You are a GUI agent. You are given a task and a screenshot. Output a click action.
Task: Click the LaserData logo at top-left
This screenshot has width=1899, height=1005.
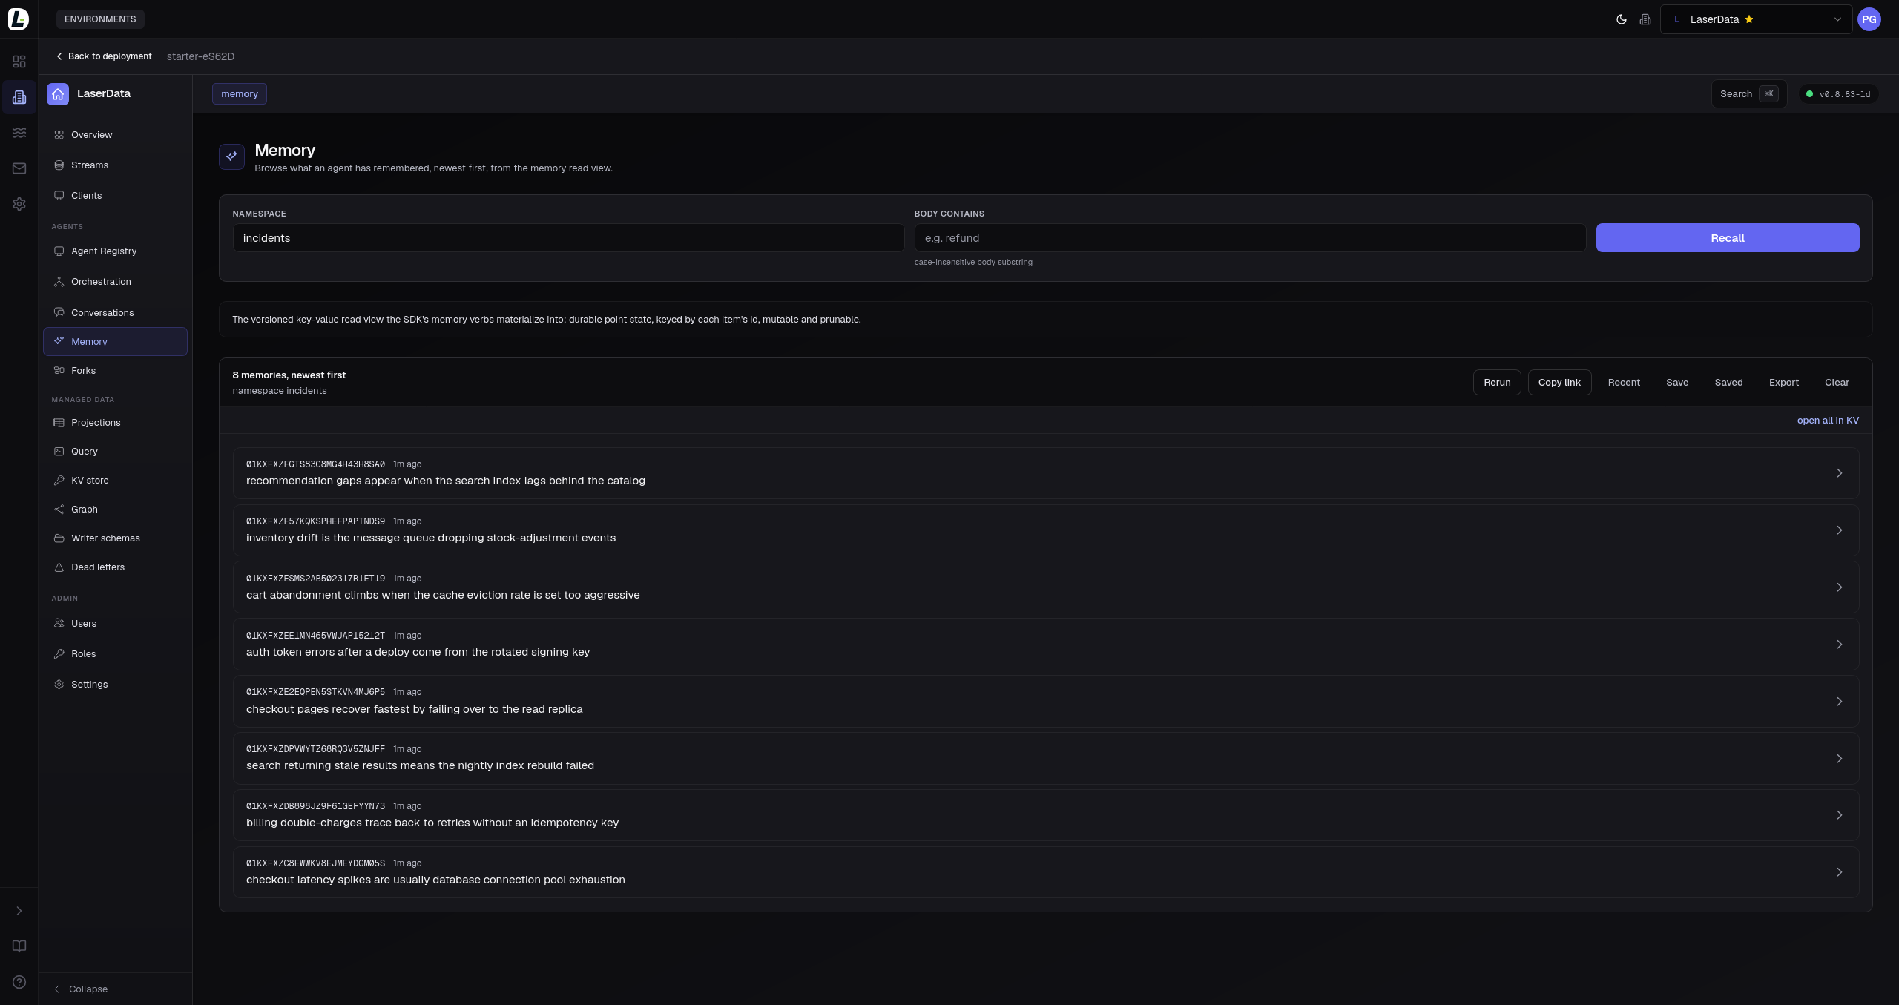(19, 19)
